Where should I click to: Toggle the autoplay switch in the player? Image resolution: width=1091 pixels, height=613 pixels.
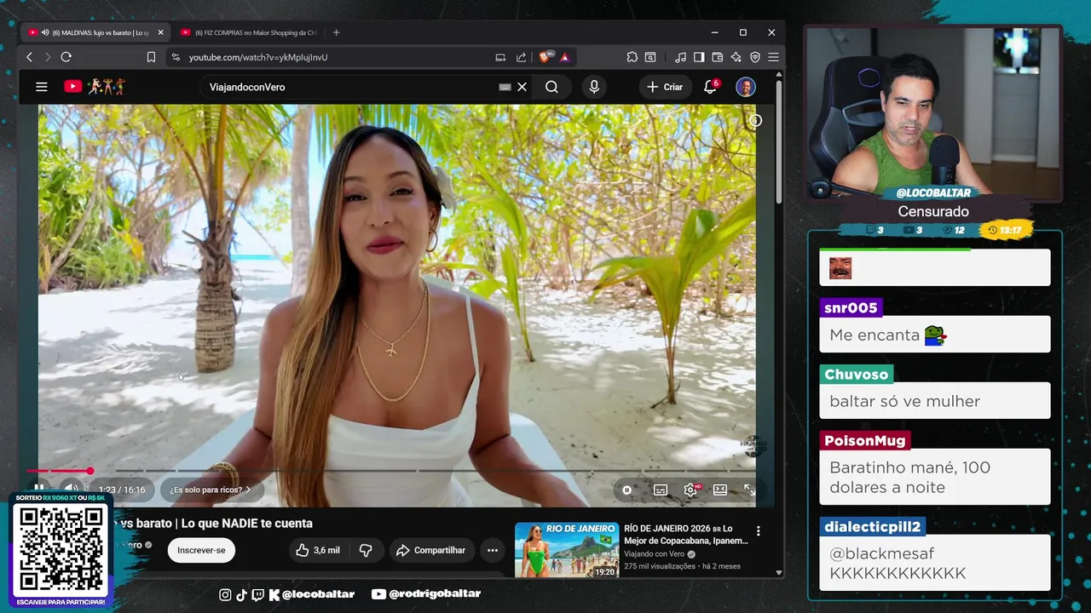(x=626, y=490)
